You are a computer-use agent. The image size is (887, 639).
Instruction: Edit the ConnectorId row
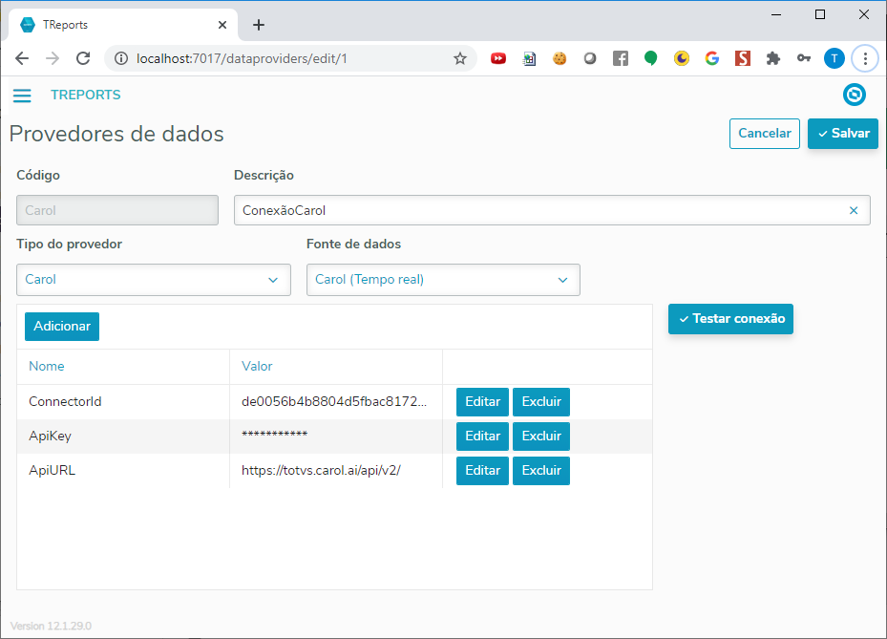(482, 402)
